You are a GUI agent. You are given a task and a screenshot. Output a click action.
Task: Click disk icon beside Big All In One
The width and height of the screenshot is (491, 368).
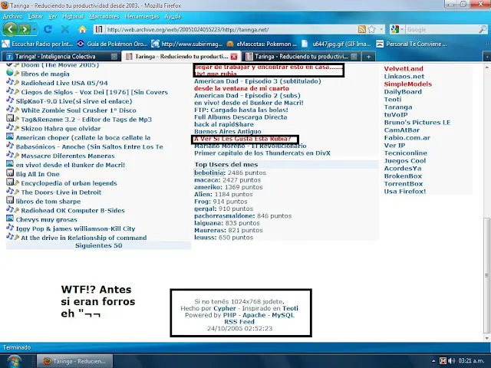click(10, 173)
